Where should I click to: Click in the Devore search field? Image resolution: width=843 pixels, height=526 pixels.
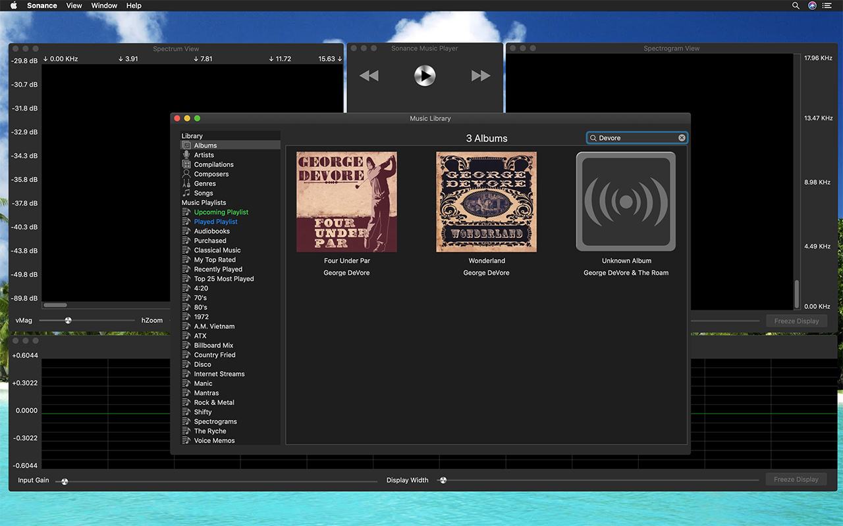tap(637, 138)
